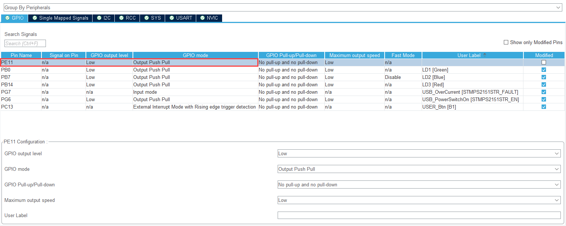Toggle the Modified checkbox for PE11

544,62
